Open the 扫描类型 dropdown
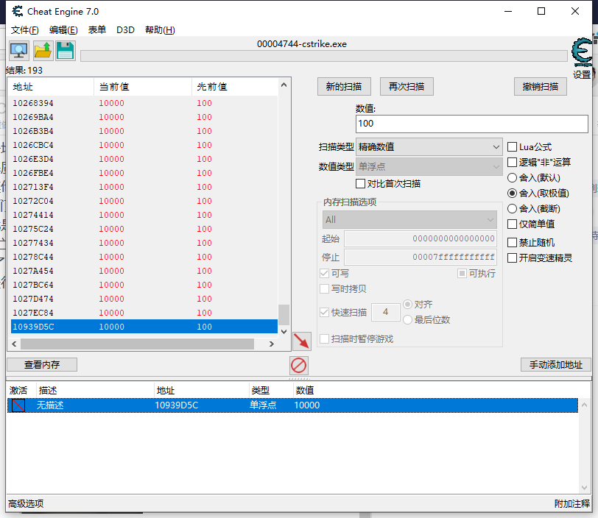 click(429, 147)
